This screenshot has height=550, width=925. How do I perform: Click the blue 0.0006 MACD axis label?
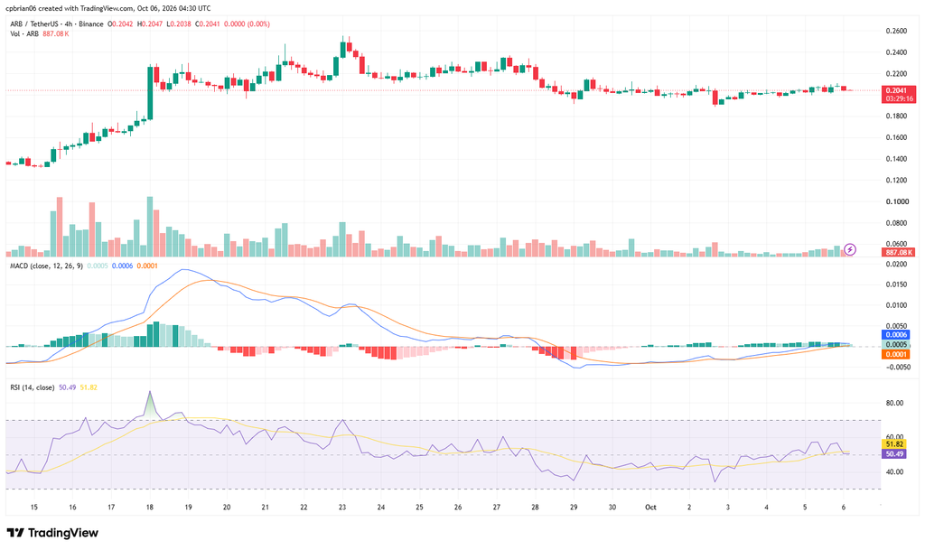(x=896, y=334)
